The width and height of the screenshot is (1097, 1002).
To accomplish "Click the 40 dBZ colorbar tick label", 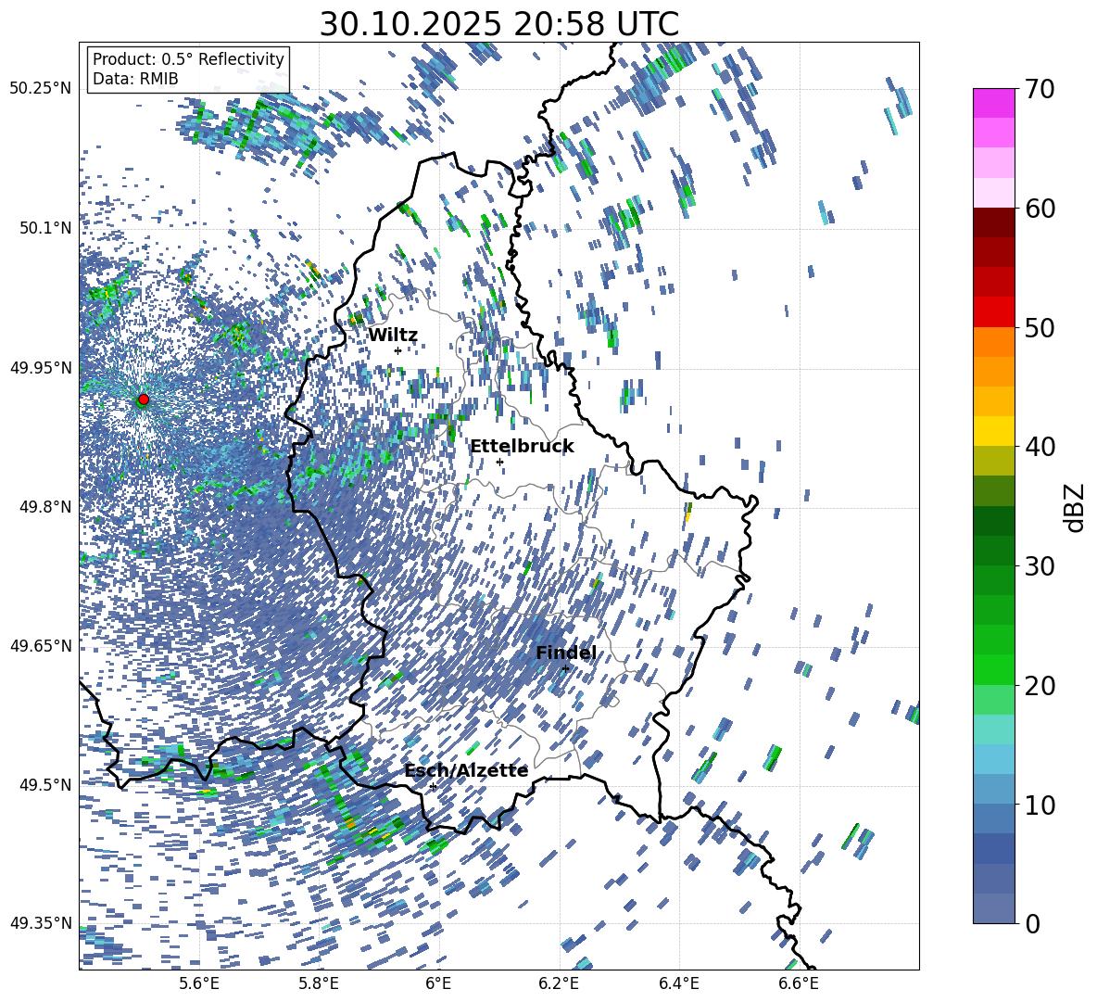I will tap(1040, 447).
